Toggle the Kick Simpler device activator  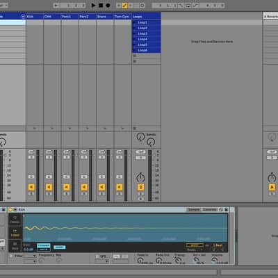(x=10, y=210)
